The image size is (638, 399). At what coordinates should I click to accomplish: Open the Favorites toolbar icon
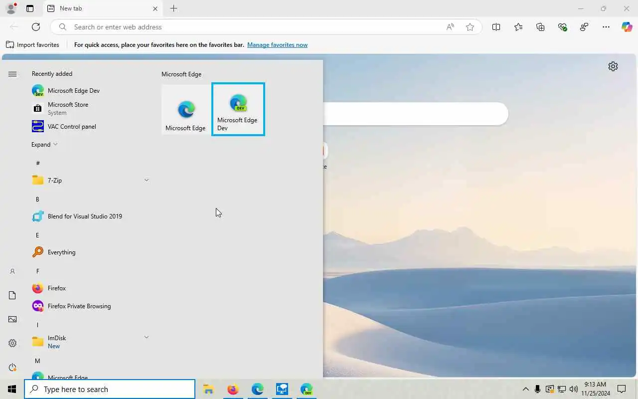coord(518,27)
